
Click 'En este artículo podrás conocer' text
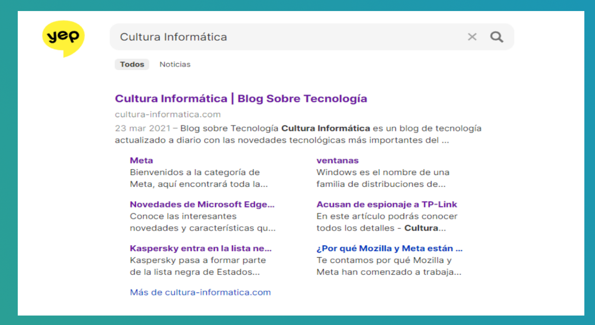387,216
